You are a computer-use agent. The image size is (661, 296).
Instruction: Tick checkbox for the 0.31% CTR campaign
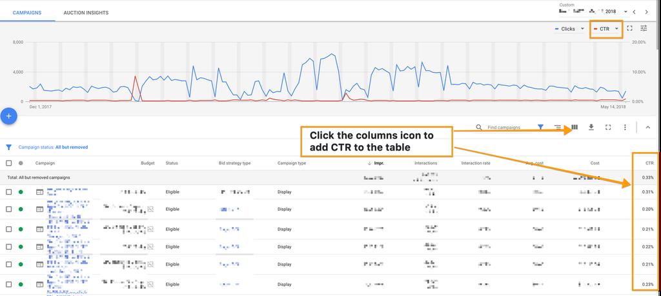9,192
